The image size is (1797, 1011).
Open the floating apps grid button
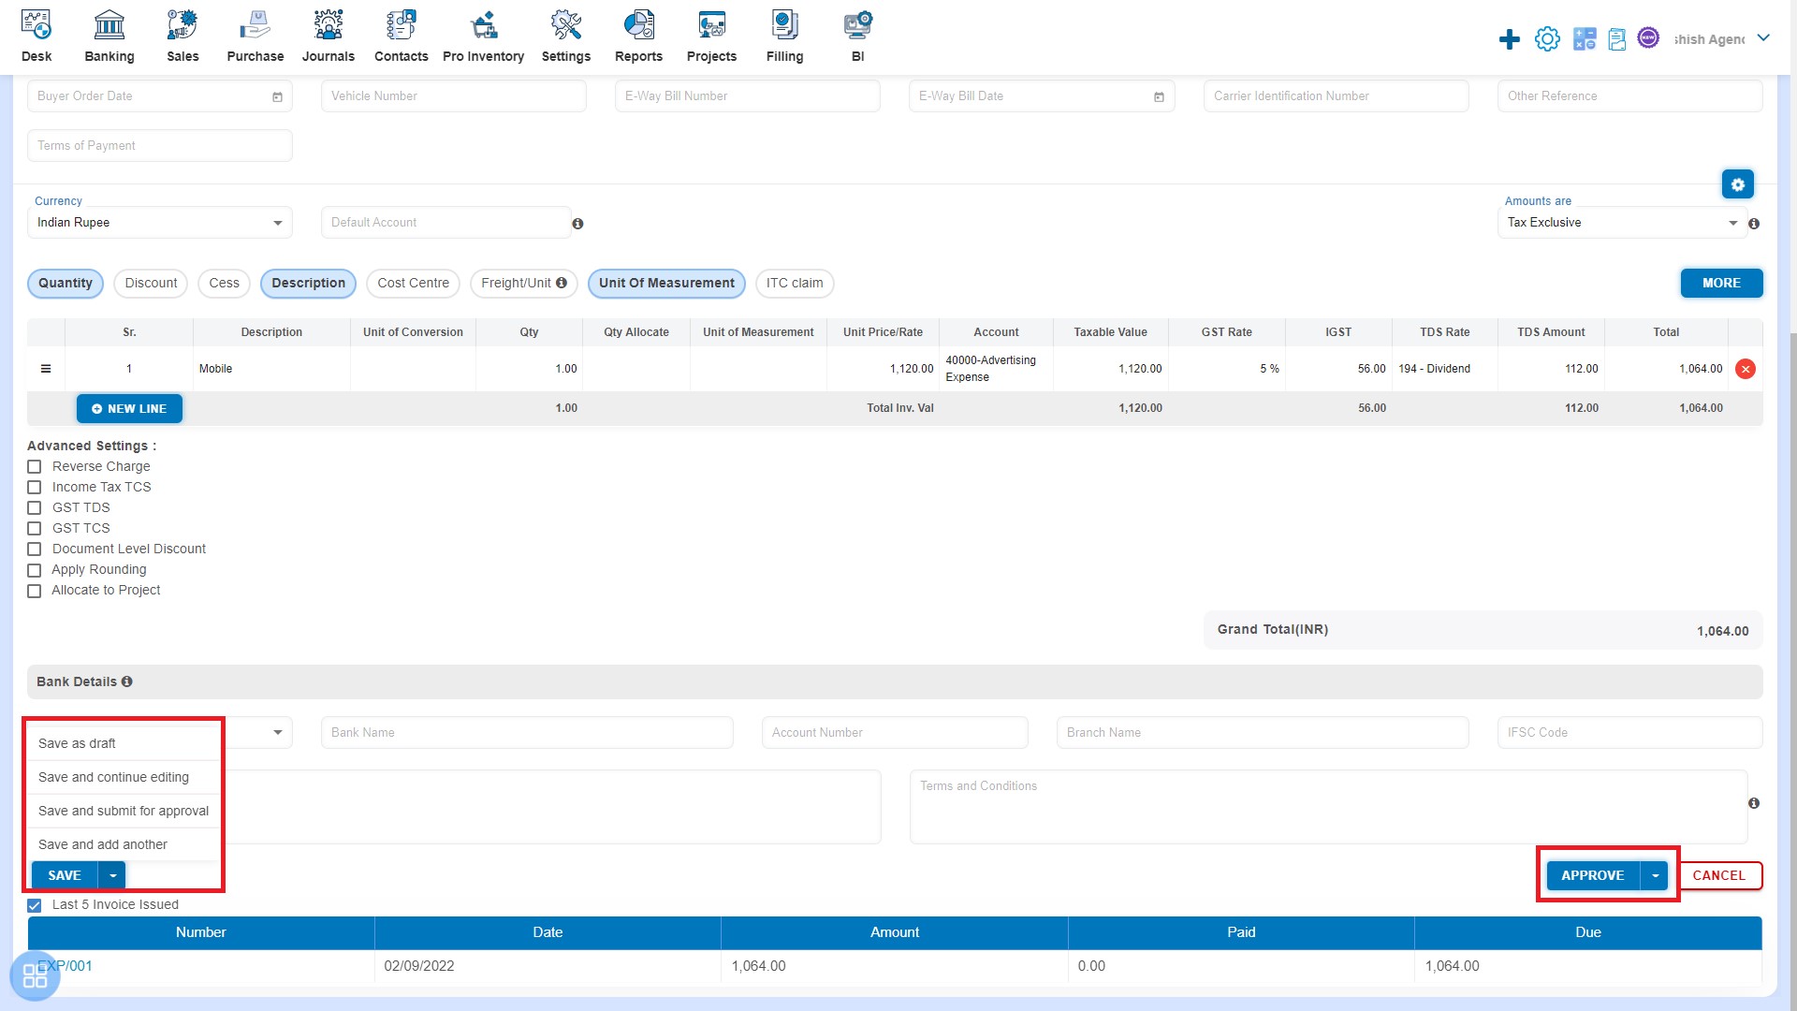[35, 976]
